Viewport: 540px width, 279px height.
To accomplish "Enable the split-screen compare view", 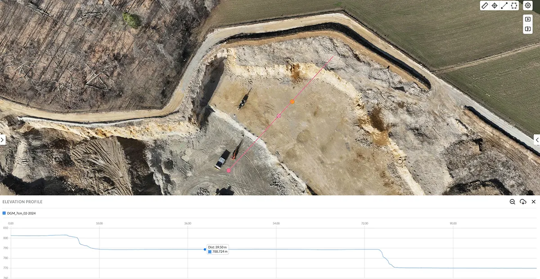I will point(528,29).
